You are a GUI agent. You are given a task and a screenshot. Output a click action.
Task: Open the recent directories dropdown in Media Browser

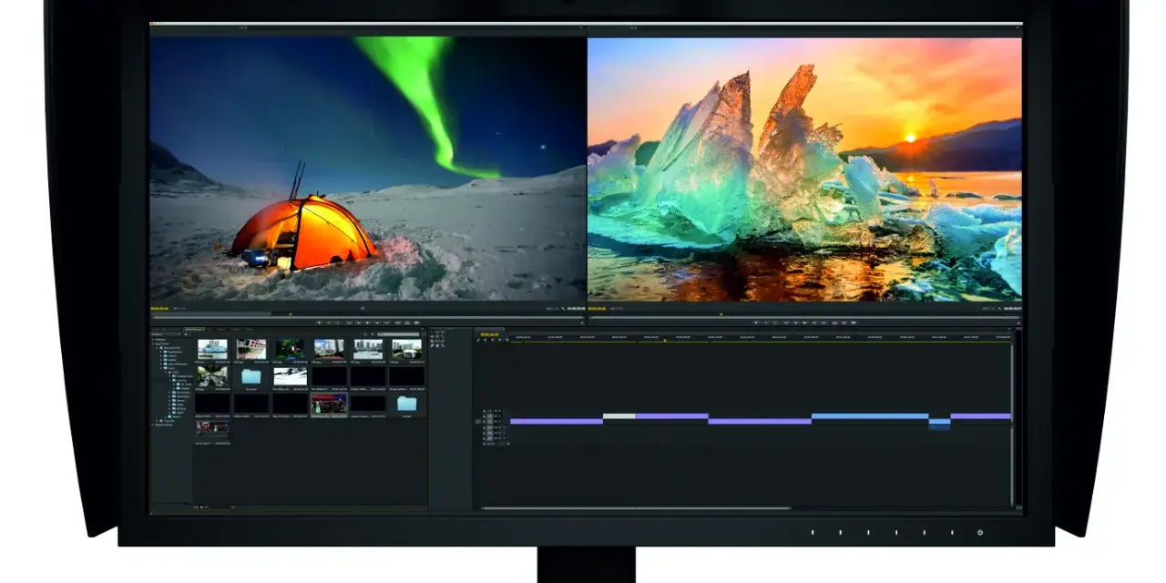[x=166, y=334]
